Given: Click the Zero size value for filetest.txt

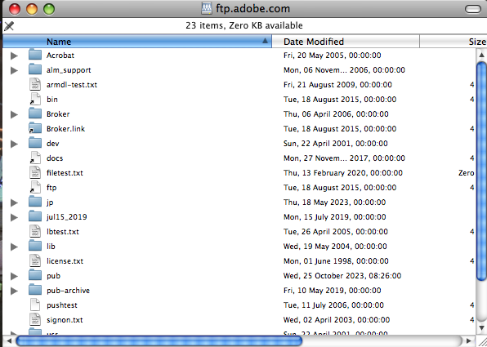Looking at the screenshot, I should click(467, 173).
